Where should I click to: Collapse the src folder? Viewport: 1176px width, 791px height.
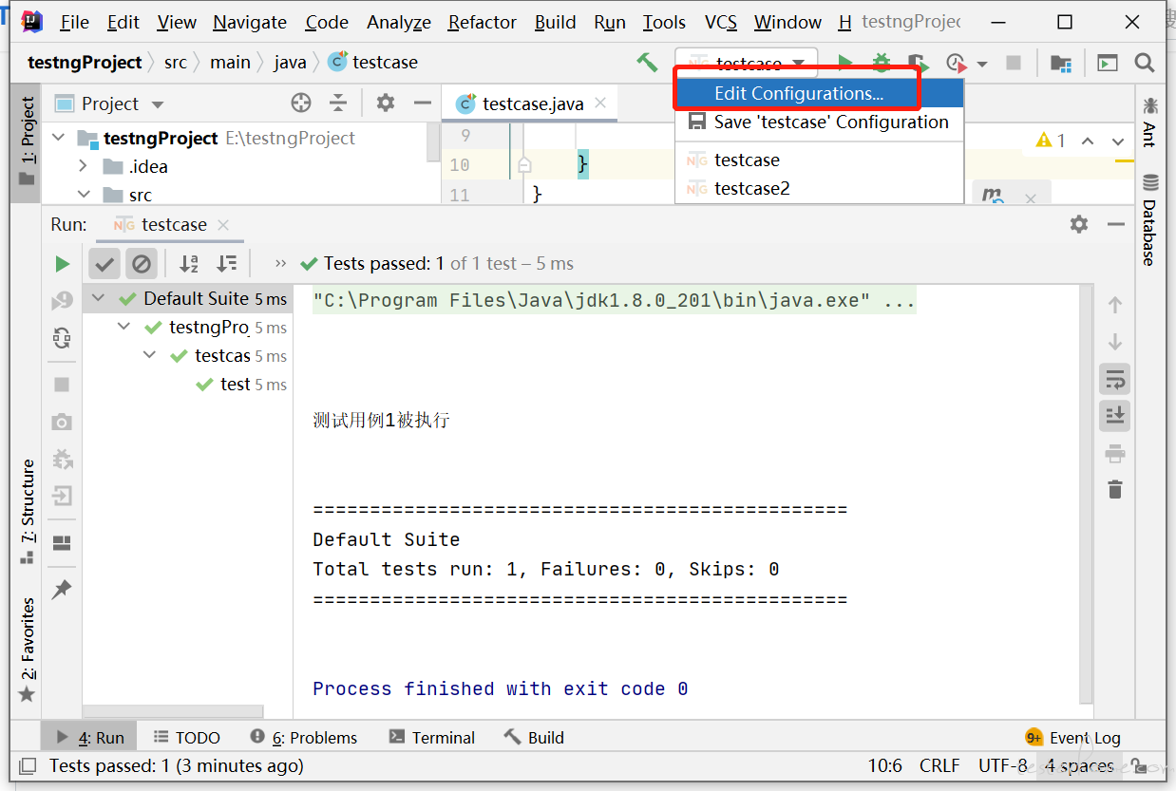click(84, 195)
